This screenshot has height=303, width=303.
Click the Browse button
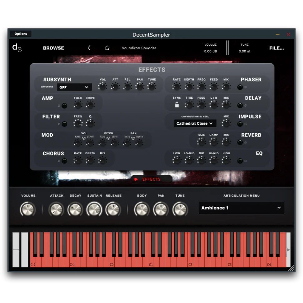(x=53, y=48)
